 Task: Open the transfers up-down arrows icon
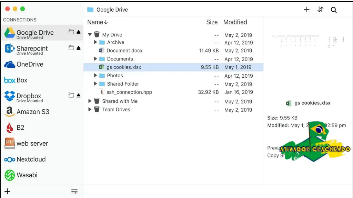point(320,10)
